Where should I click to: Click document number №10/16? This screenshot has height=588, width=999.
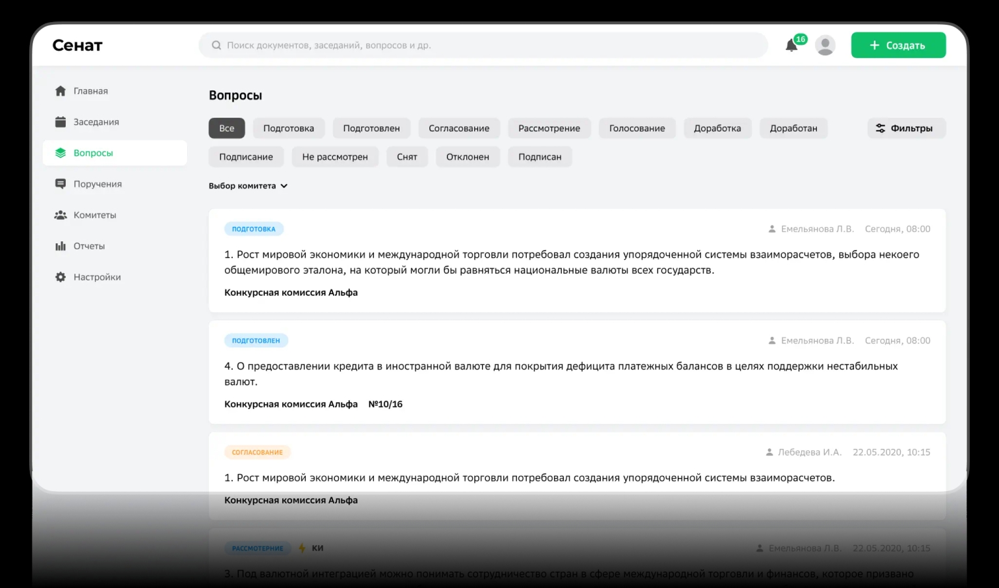pyautogui.click(x=386, y=404)
